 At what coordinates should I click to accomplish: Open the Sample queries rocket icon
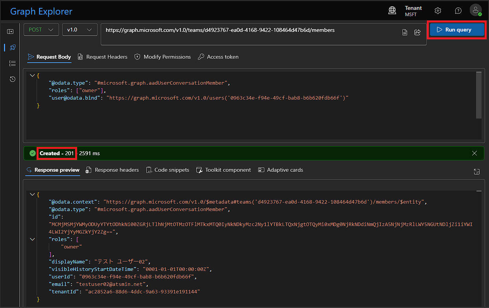coord(12,47)
